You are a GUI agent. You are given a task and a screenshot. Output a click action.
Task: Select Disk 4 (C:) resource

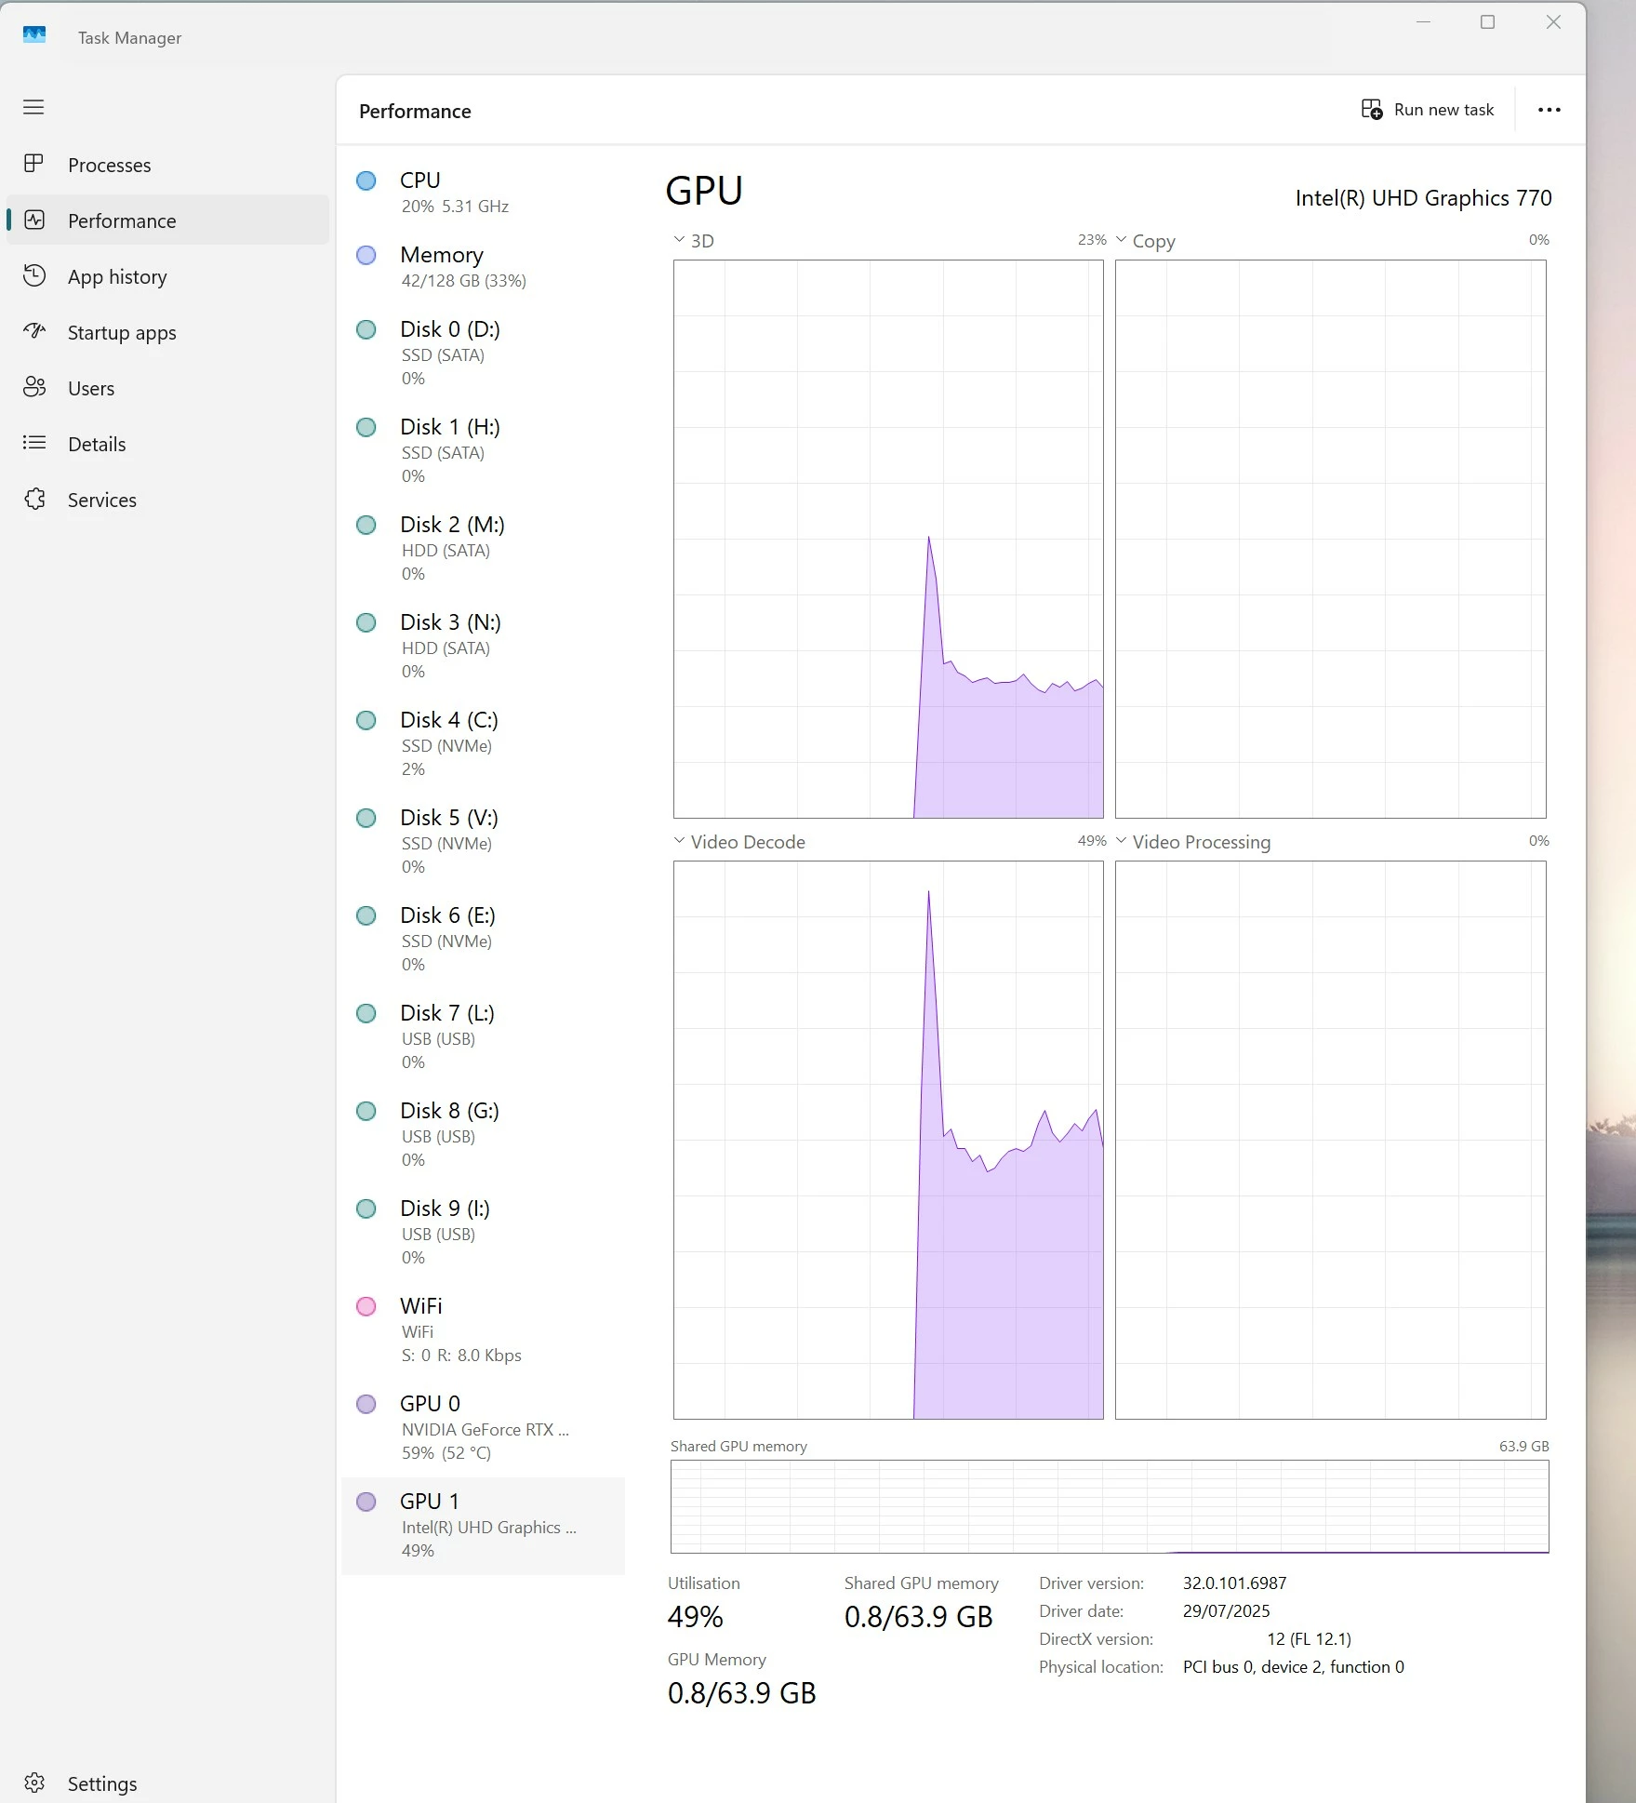[483, 743]
